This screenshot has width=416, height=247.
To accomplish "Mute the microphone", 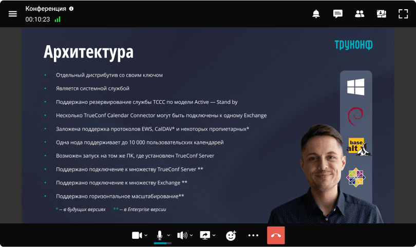I will click(x=160, y=235).
